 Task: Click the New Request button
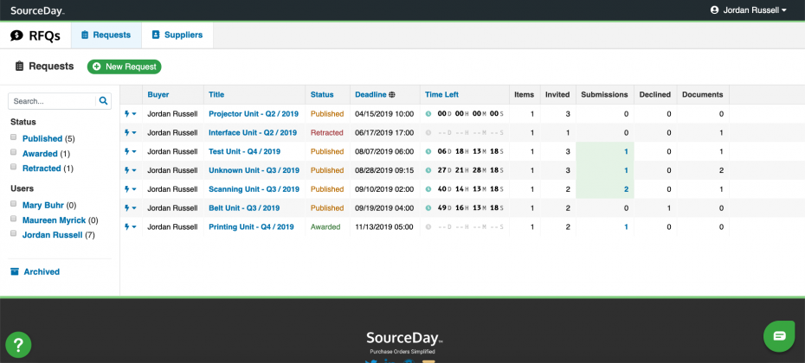point(125,67)
